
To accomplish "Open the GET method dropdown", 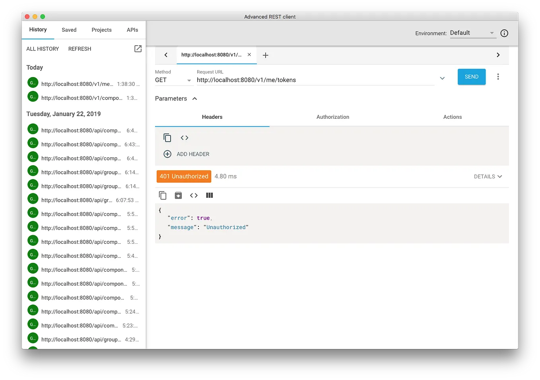I will coord(188,80).
